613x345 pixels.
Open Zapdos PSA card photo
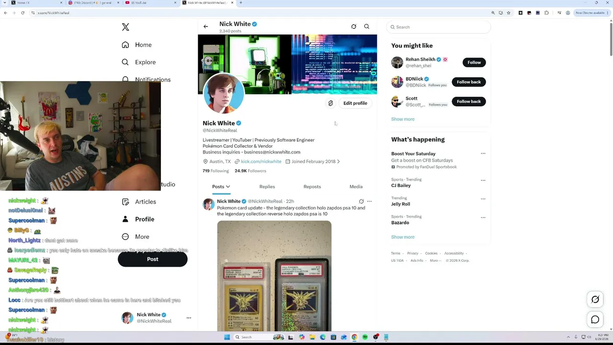pyautogui.click(x=274, y=276)
